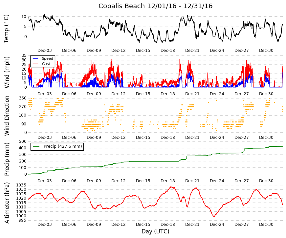Click the Dec-15 tick under the wind direction plot
The width and height of the screenshot is (286, 238).
coord(143,138)
